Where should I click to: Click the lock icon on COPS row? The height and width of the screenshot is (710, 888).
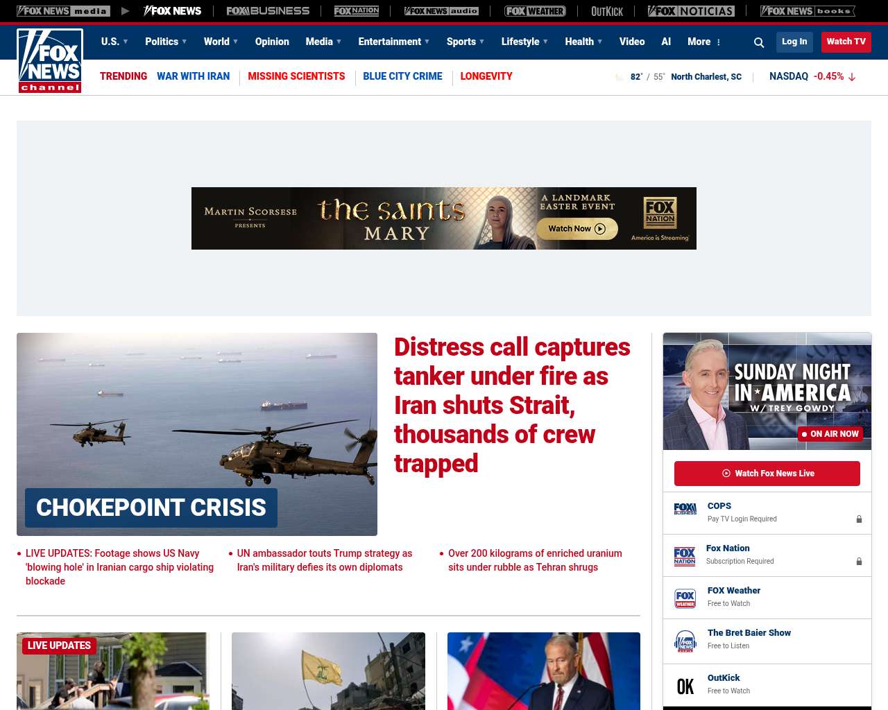pos(859,519)
